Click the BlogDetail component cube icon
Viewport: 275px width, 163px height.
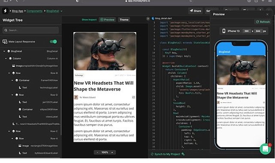click(x=9, y=51)
